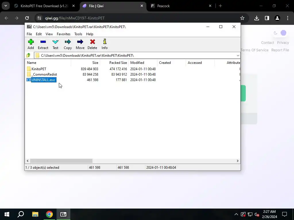This screenshot has height=220, width=294.
Task: Click the scroll right arrow
Action: (237, 161)
